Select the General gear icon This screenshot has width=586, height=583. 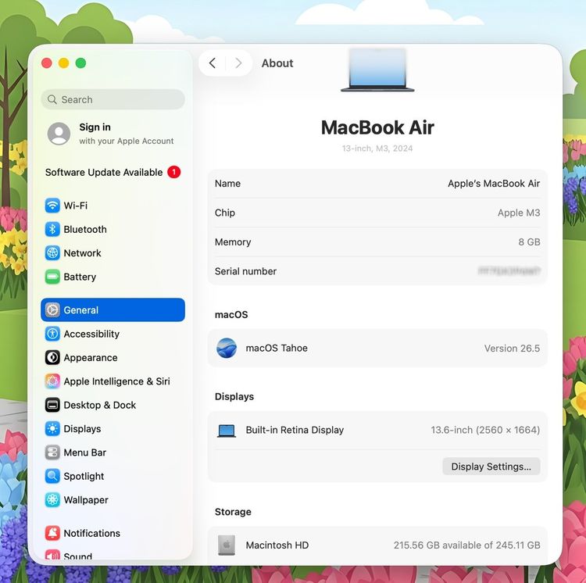tap(52, 309)
